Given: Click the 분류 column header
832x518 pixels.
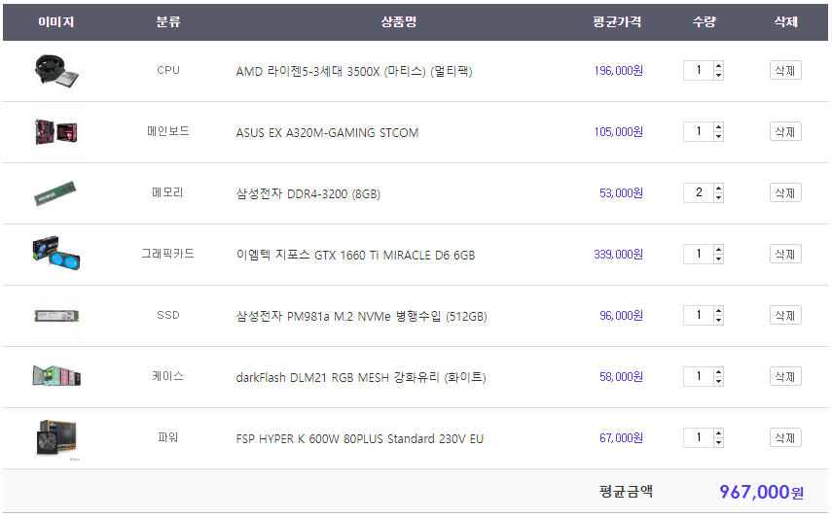Looking at the screenshot, I should point(168,21).
